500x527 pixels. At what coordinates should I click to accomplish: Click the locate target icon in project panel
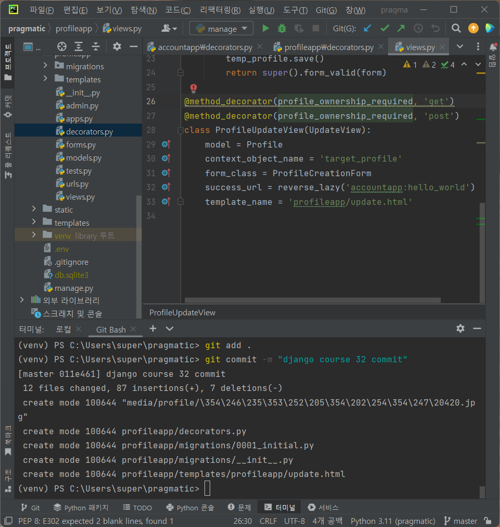(x=62, y=46)
